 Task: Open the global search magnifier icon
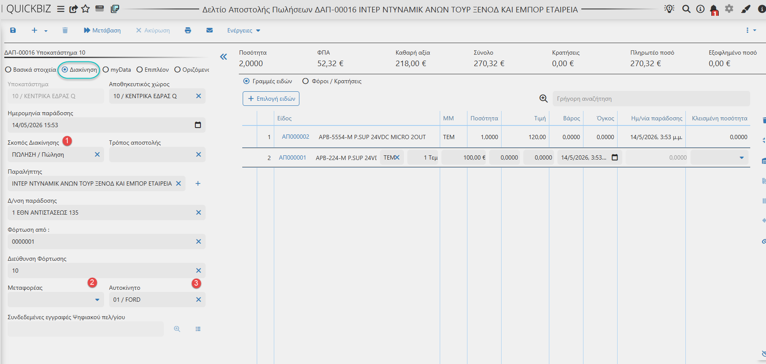point(686,9)
